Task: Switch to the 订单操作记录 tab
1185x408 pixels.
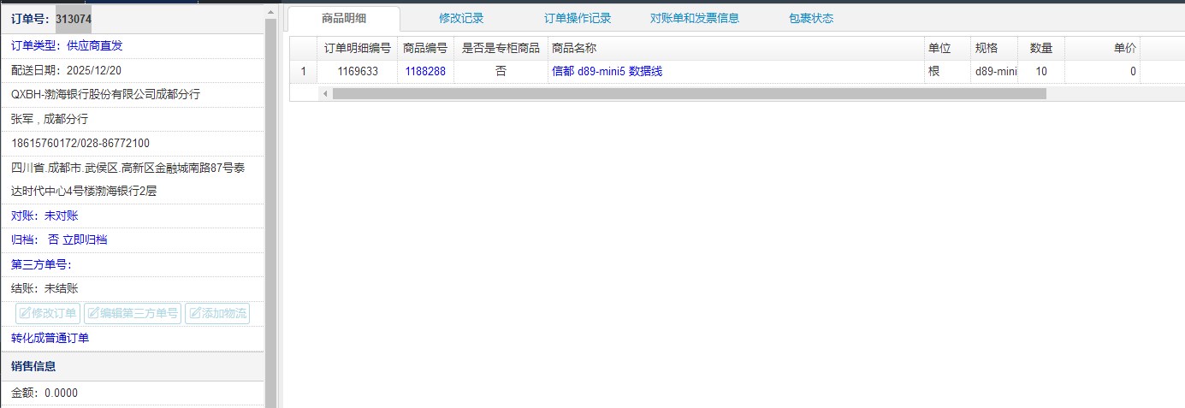Action: point(578,18)
